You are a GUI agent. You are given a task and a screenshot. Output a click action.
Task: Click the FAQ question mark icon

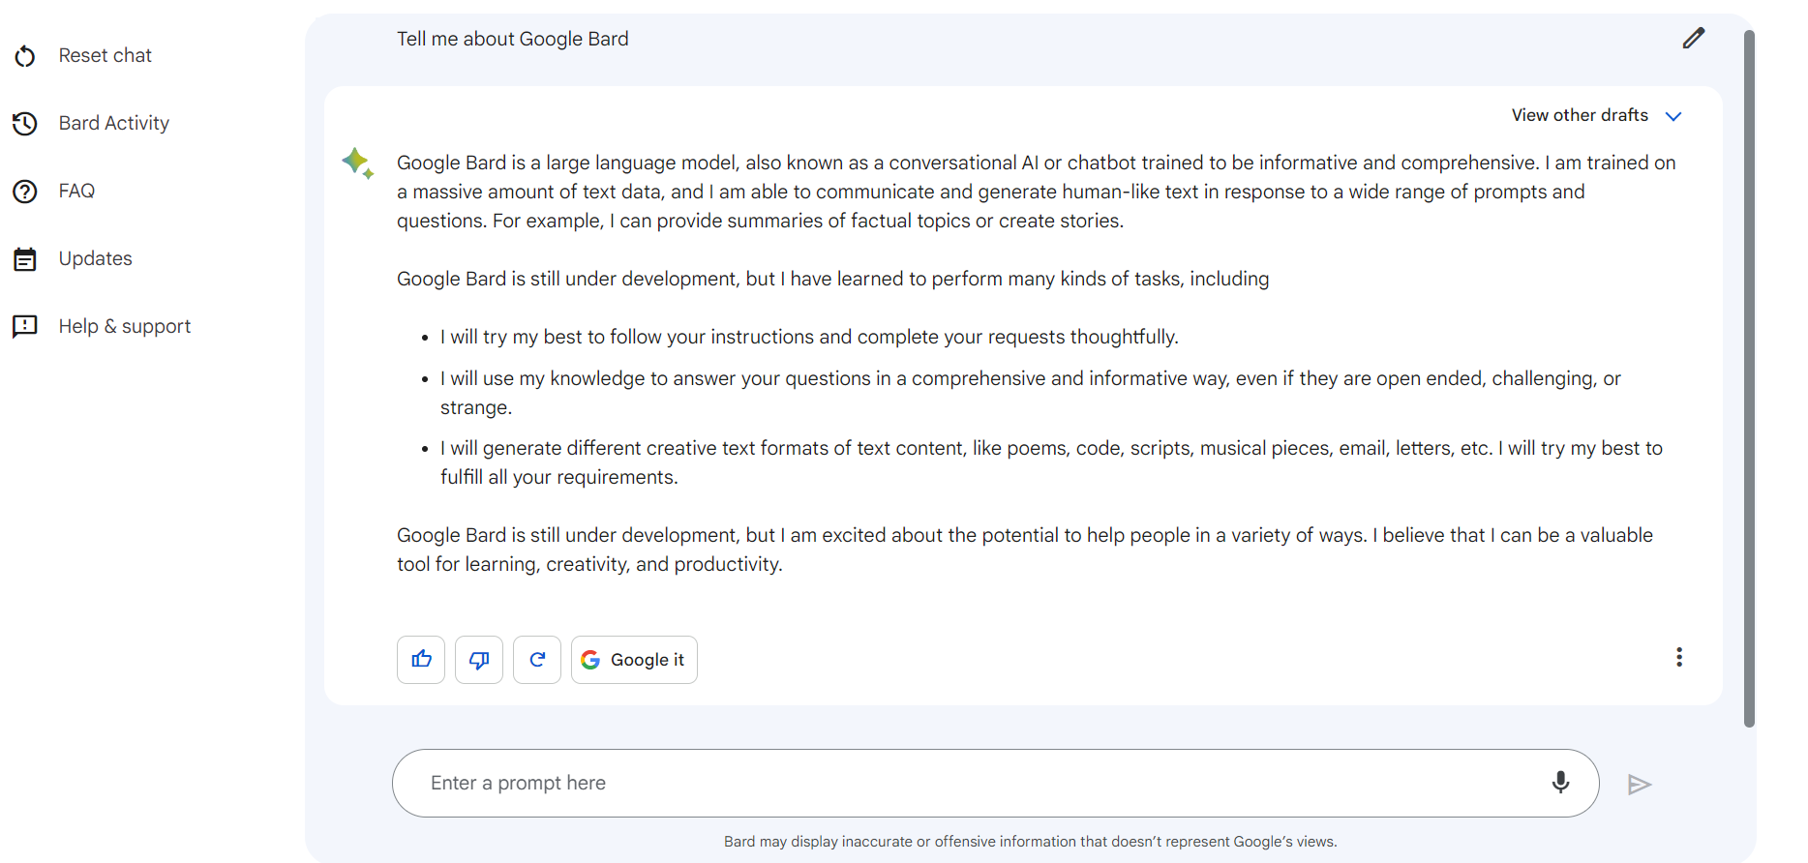pos(25,192)
